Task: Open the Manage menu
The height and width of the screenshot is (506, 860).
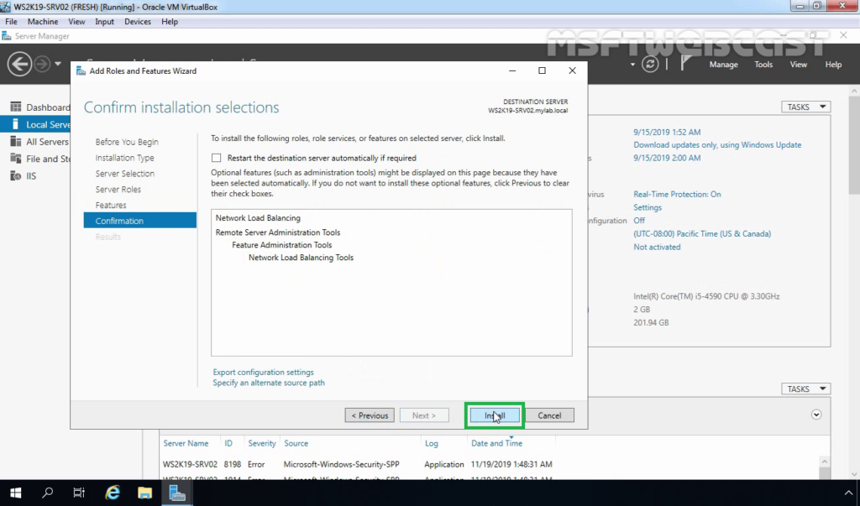Action: pyautogui.click(x=723, y=65)
